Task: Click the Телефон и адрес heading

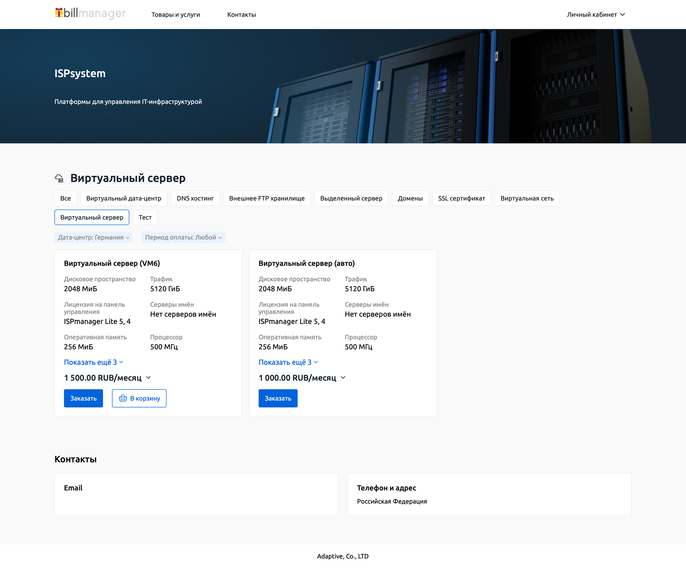Action: point(387,488)
